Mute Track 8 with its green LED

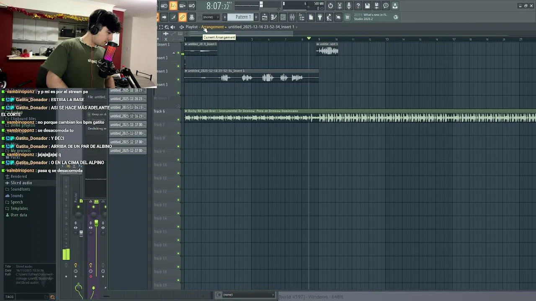tap(178, 146)
